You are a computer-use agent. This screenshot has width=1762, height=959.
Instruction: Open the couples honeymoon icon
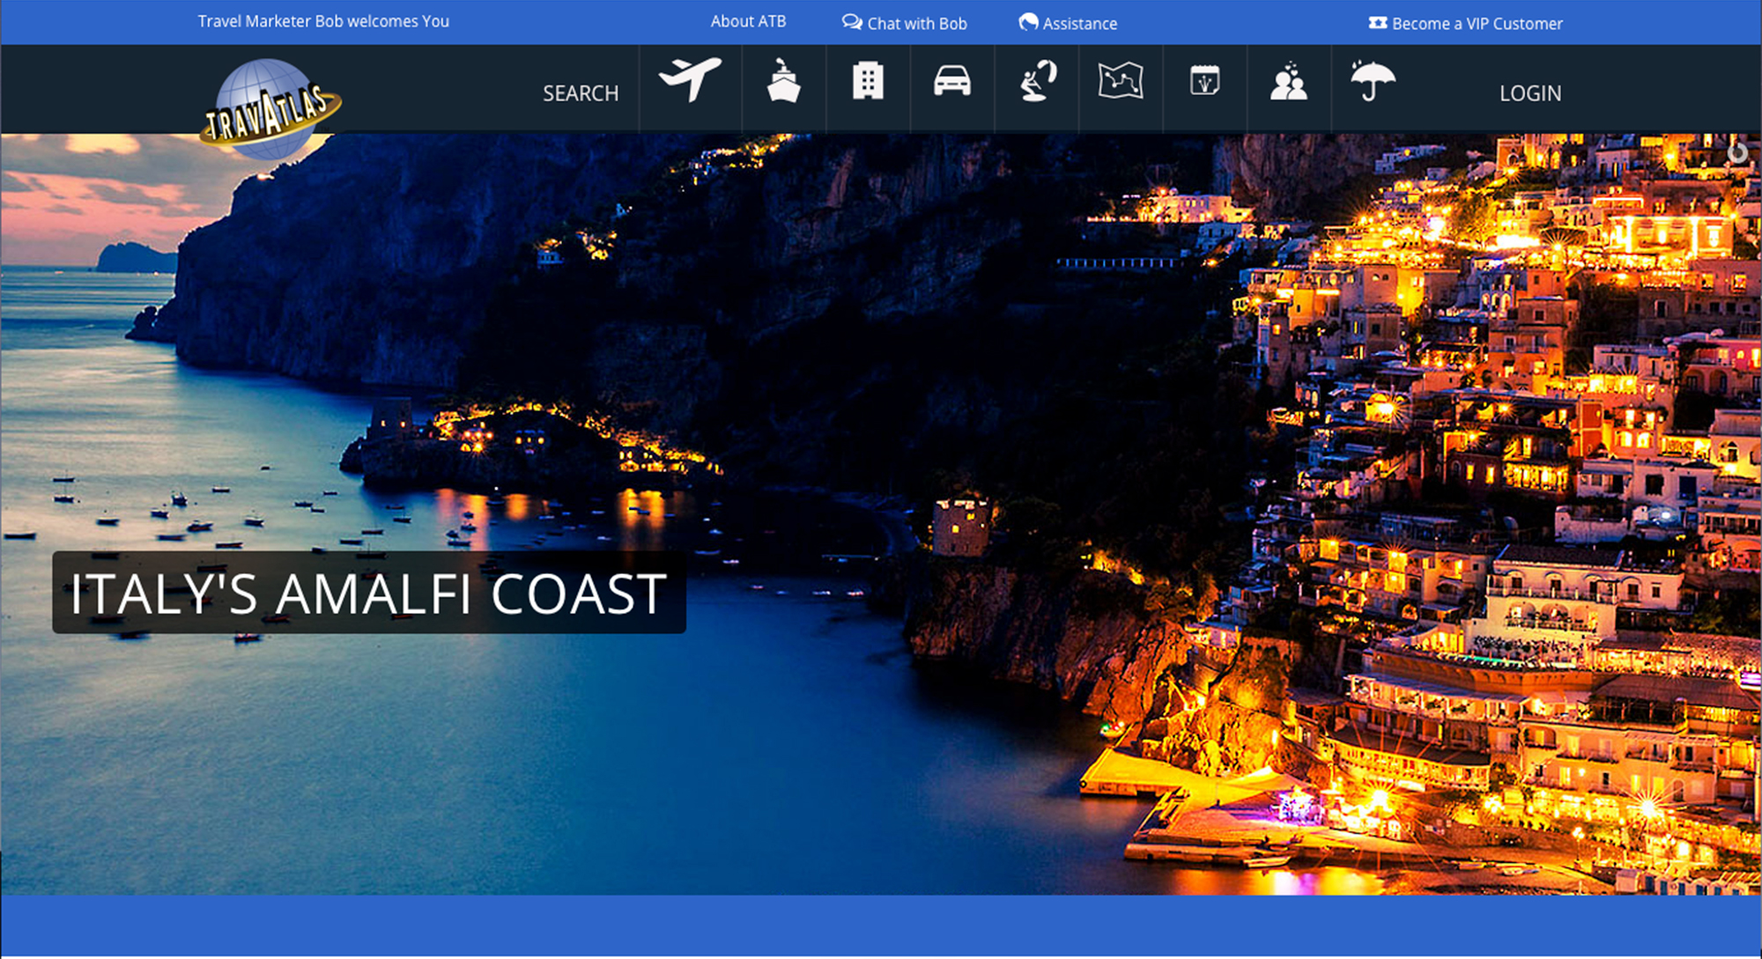[1289, 80]
